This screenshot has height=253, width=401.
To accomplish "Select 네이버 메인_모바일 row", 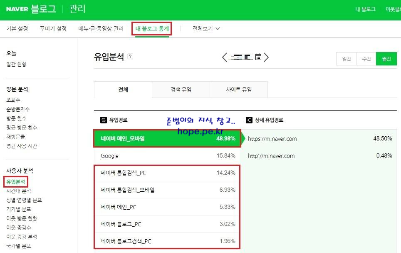I will (x=167, y=138).
